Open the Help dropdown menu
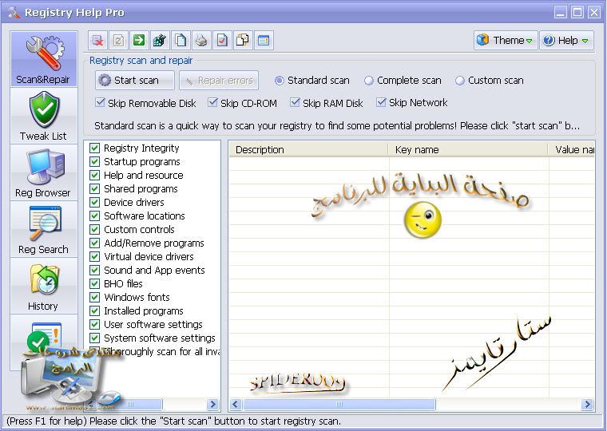This screenshot has height=431, width=607. click(x=566, y=40)
